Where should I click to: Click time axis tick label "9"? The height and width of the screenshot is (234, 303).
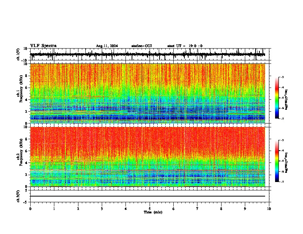(x=245, y=209)
